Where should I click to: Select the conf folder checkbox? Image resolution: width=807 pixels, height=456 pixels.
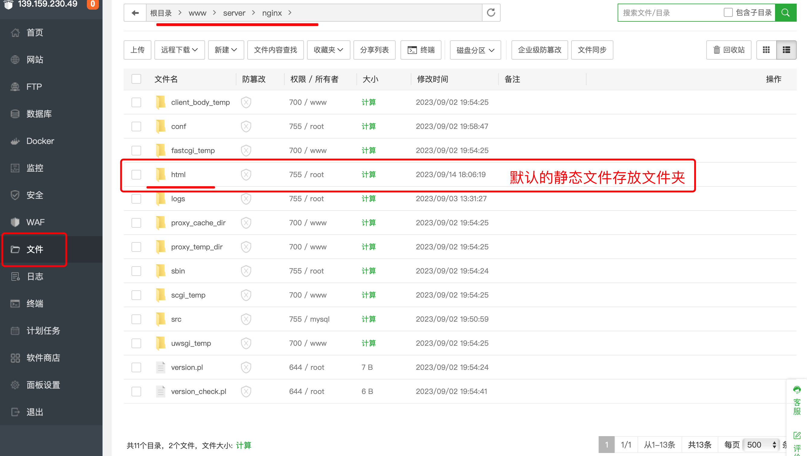[136, 126]
